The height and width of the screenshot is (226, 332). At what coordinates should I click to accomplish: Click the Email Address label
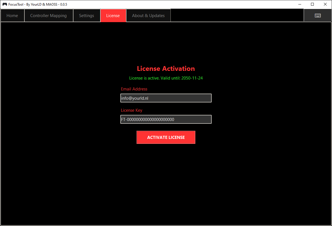pos(134,89)
